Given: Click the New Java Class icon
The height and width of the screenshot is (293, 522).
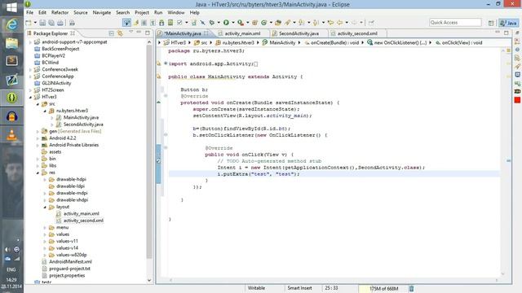Looking at the screenshot, I should click(x=264, y=23).
